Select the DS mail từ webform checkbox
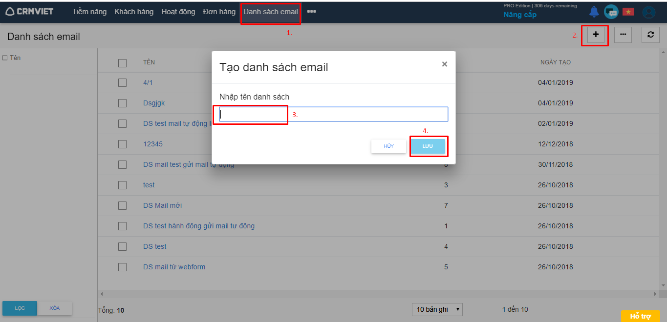Viewport: 667px width, 322px height. pyautogui.click(x=122, y=267)
